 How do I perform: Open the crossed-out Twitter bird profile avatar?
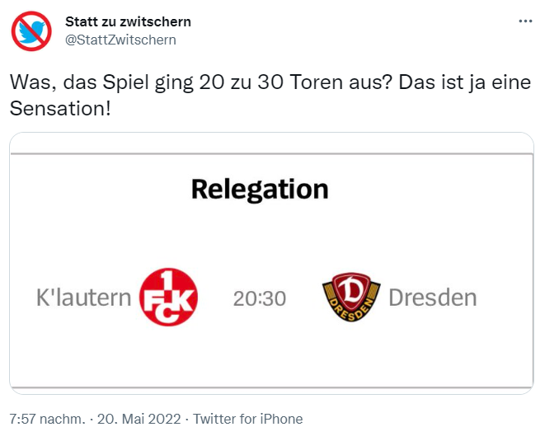pos(31,31)
